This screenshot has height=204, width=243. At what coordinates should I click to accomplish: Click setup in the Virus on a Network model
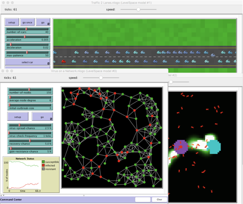[18, 117]
